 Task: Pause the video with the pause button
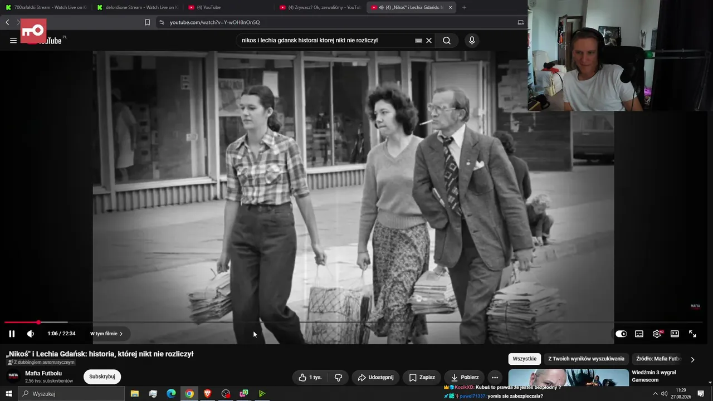click(x=12, y=334)
